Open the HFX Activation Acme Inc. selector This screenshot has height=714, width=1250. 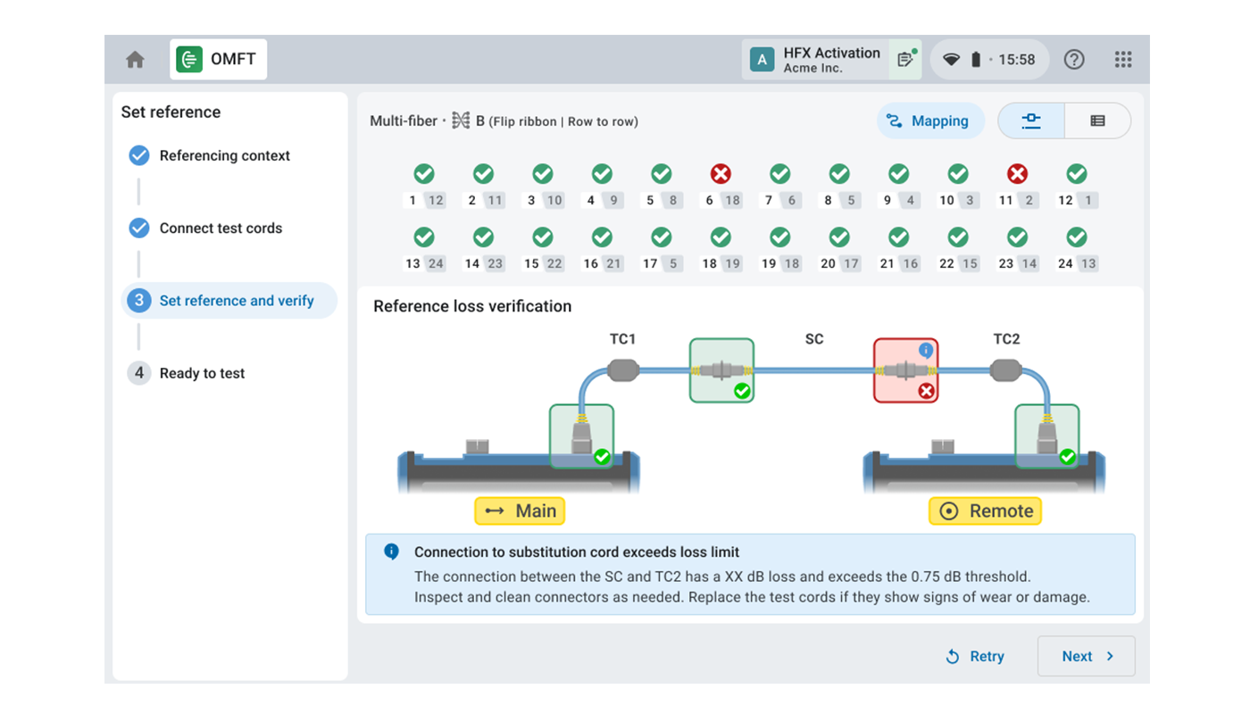tap(816, 60)
